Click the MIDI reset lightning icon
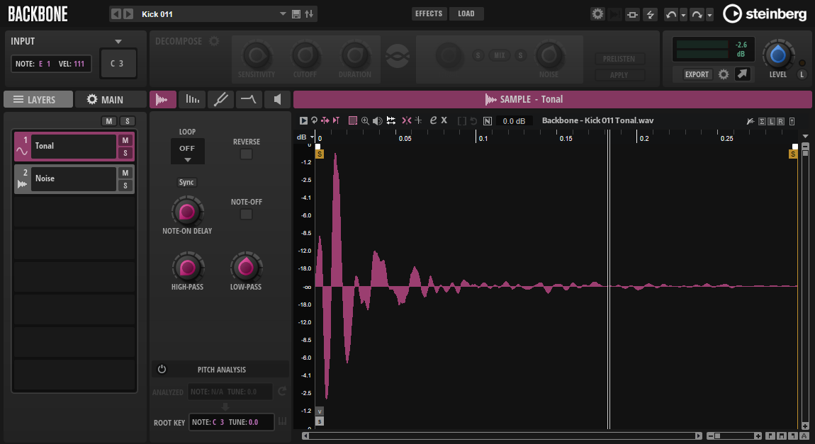 click(651, 15)
